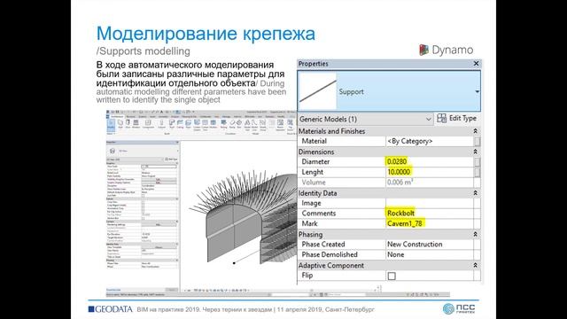Select the Column tool in Revit ribbon
Image resolution: width=567 pixels, height=319 pixels.
point(161,124)
